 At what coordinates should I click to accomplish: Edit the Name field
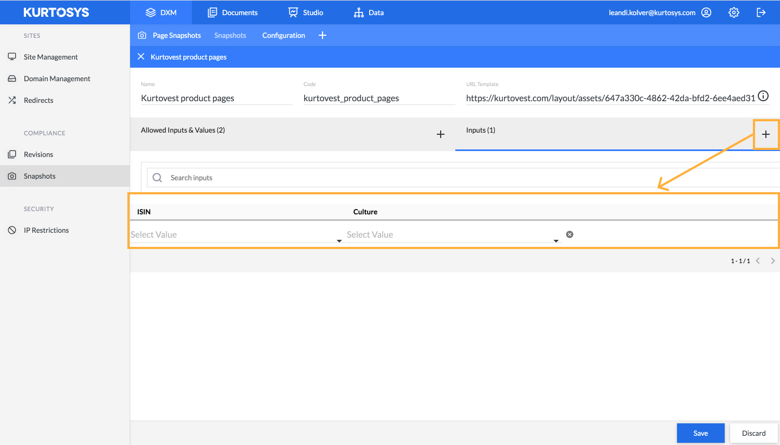tap(217, 98)
